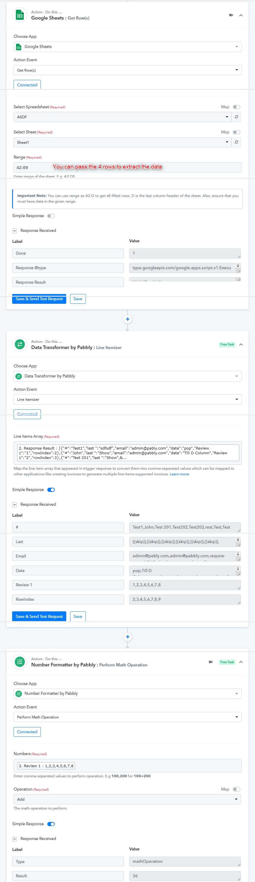Open the Operation dropdown showing Add

coord(127,799)
